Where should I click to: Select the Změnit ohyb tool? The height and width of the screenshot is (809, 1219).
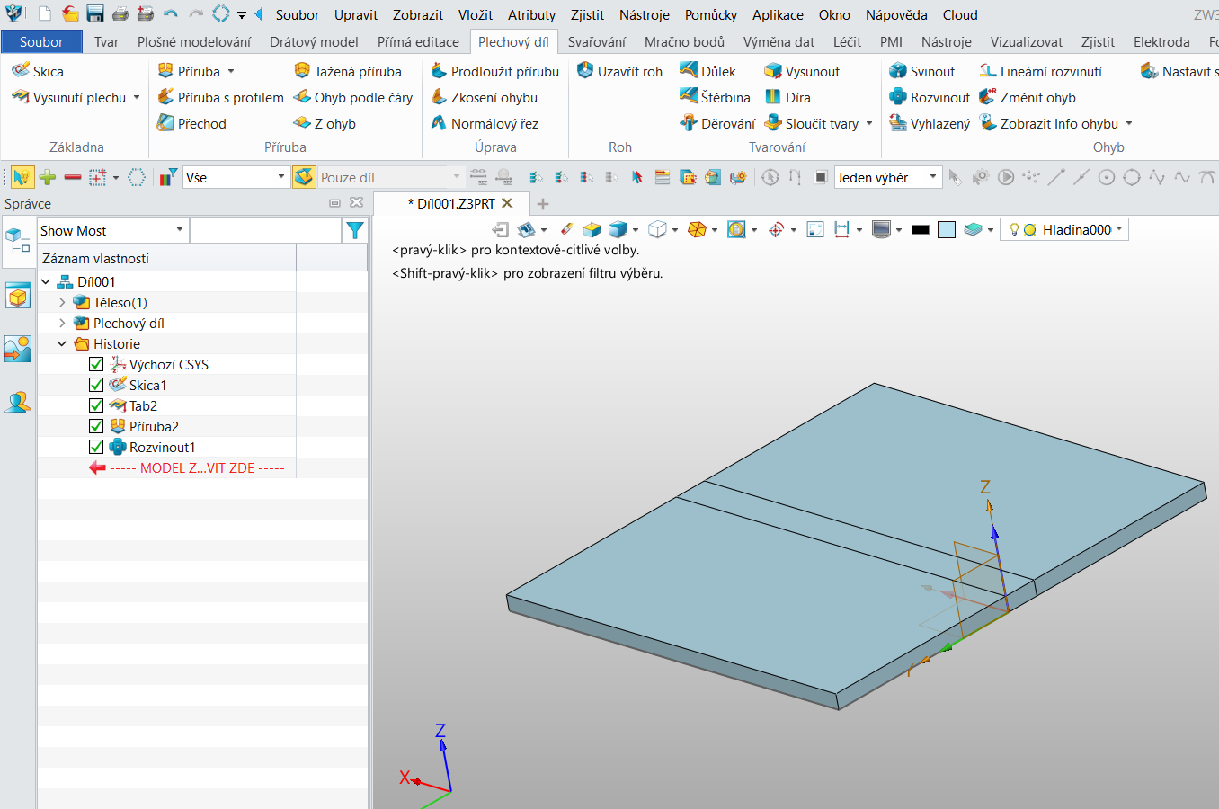pyautogui.click(x=1028, y=97)
